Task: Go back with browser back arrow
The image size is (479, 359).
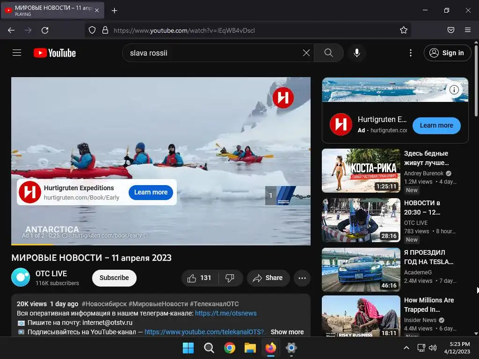Action: 11,30
